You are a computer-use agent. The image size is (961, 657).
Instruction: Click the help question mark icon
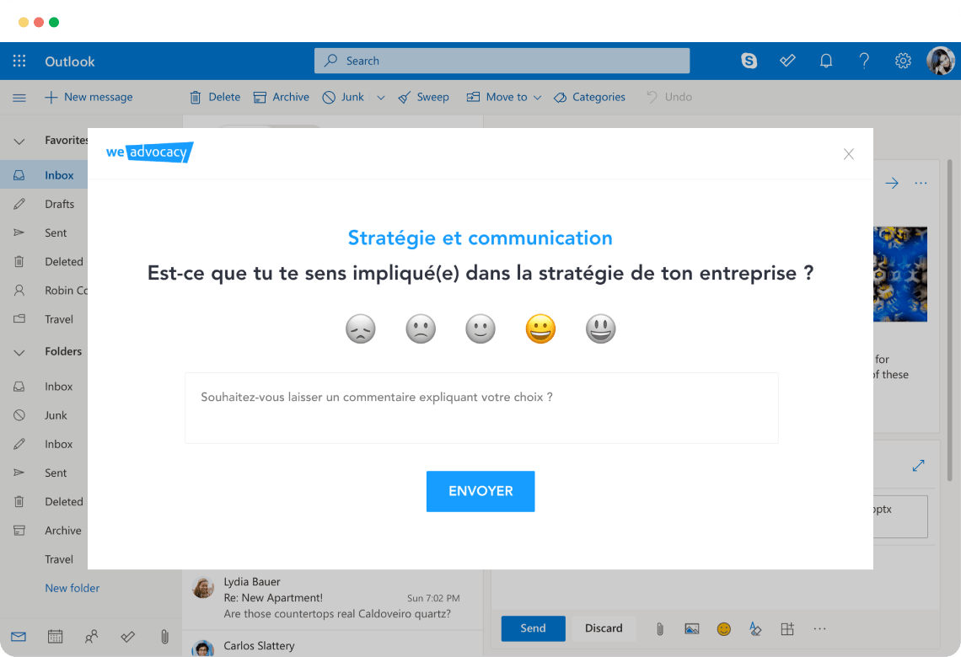pyautogui.click(x=864, y=61)
